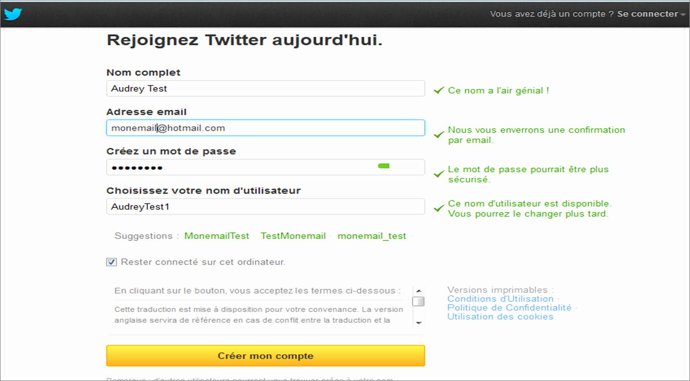Open the Se connecter dropdown
The height and width of the screenshot is (381, 690).
[x=651, y=14]
